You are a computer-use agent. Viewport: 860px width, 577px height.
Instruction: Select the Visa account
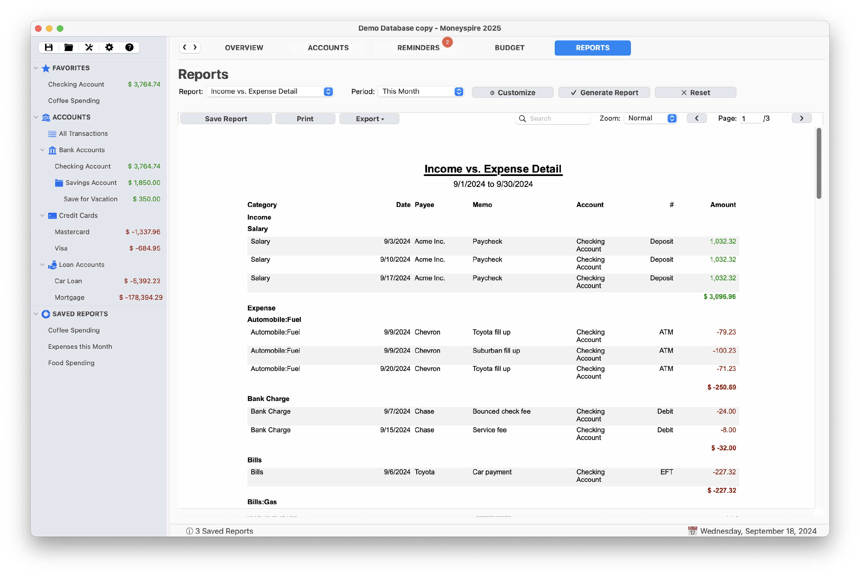99,249
